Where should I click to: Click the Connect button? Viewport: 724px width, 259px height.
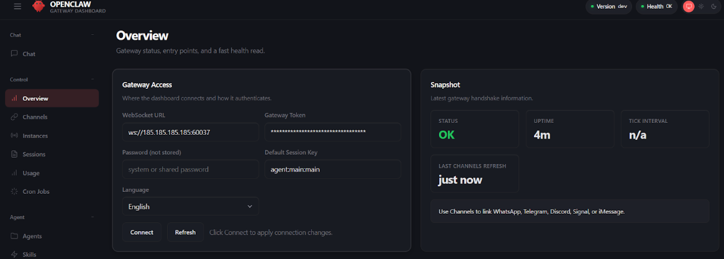coord(142,232)
